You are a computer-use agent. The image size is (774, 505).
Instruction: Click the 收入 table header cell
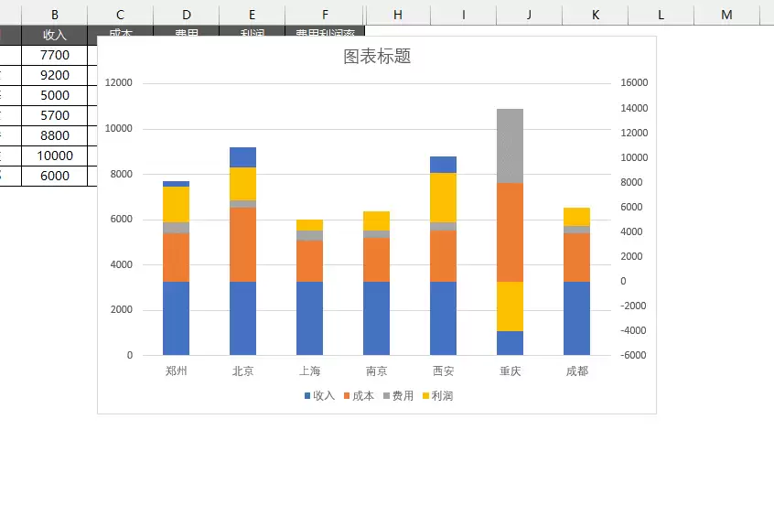55,35
